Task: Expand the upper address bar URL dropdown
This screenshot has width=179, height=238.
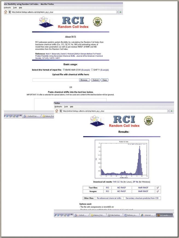Action: click(117, 12)
